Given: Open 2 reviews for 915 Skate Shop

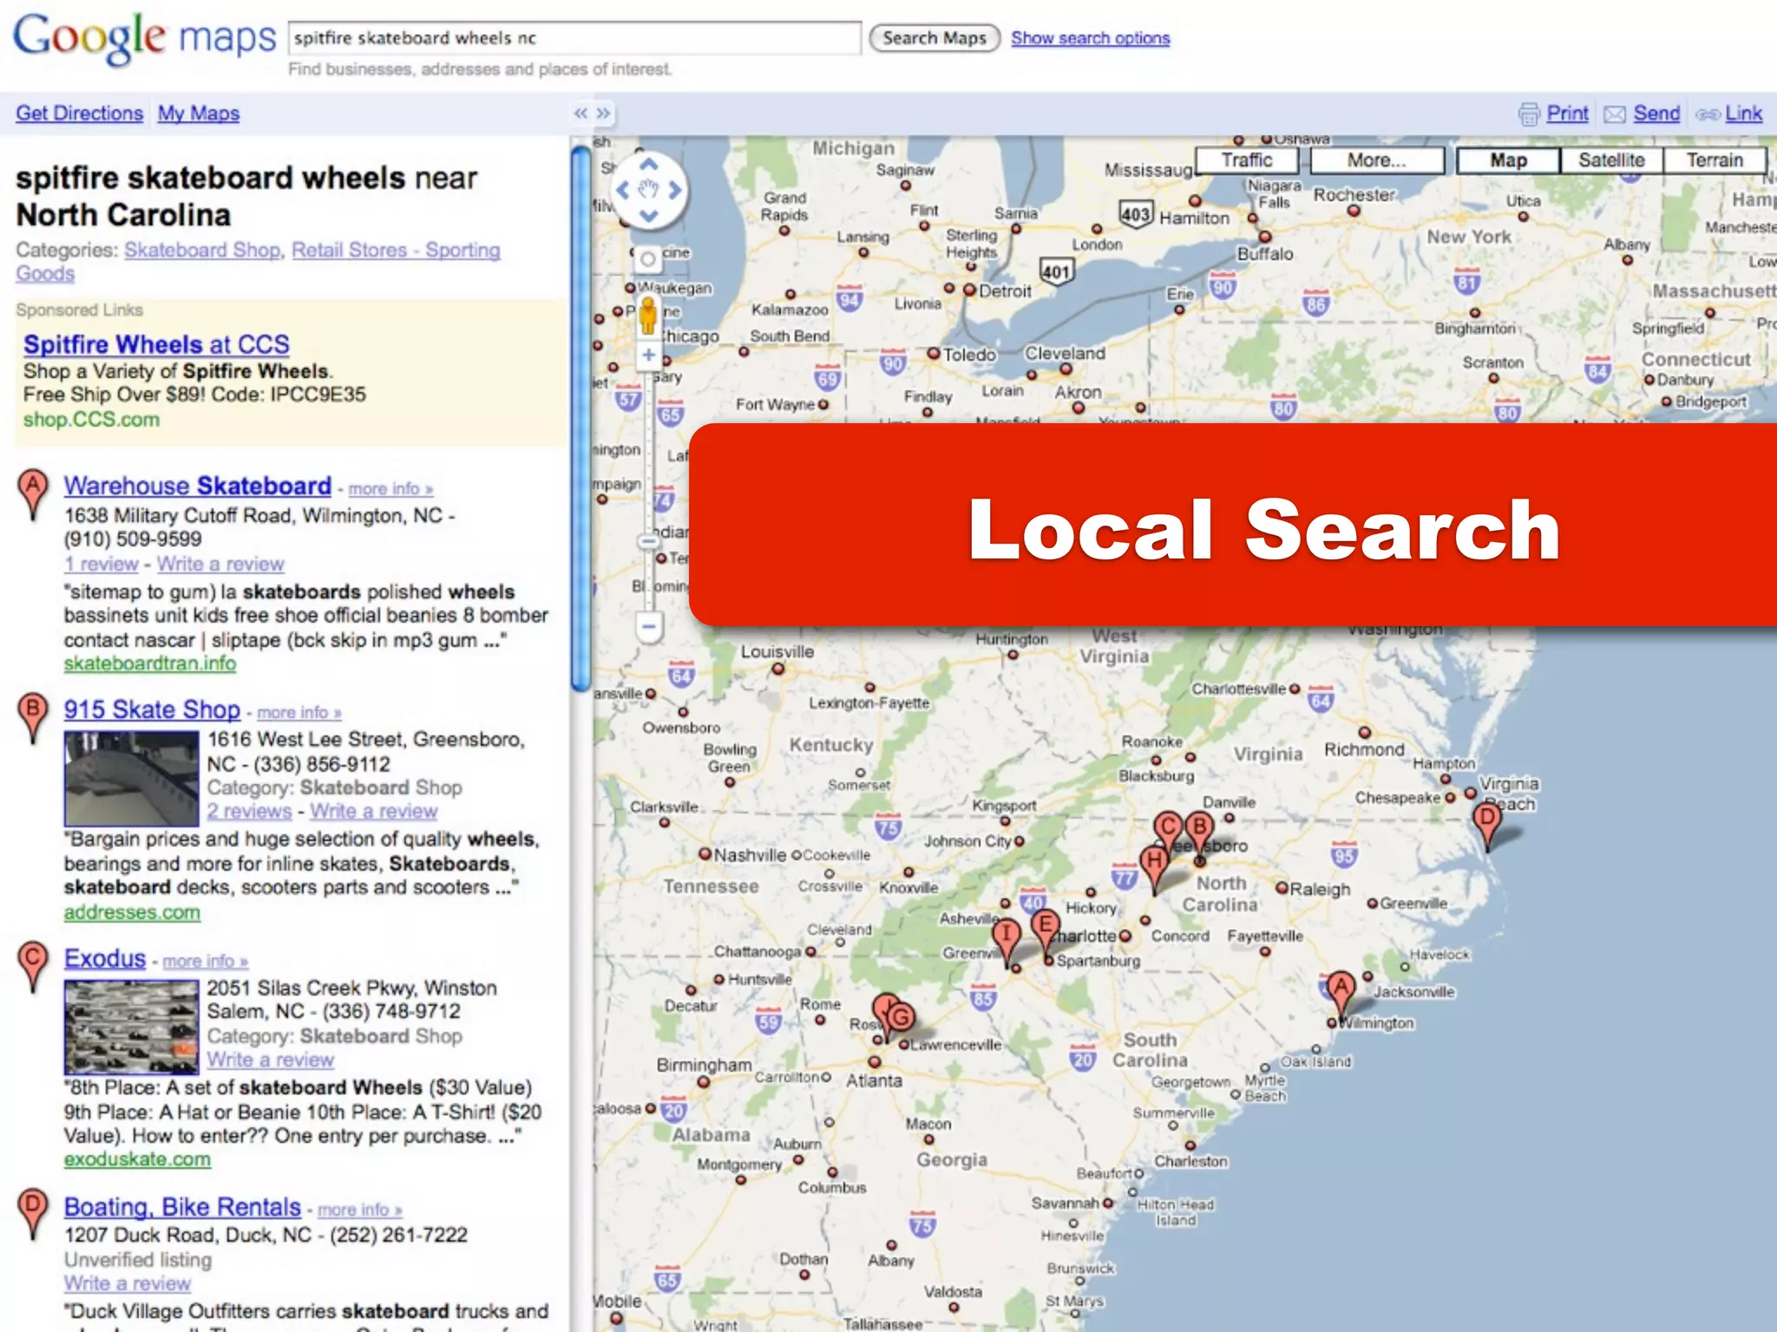Looking at the screenshot, I should coord(249,812).
